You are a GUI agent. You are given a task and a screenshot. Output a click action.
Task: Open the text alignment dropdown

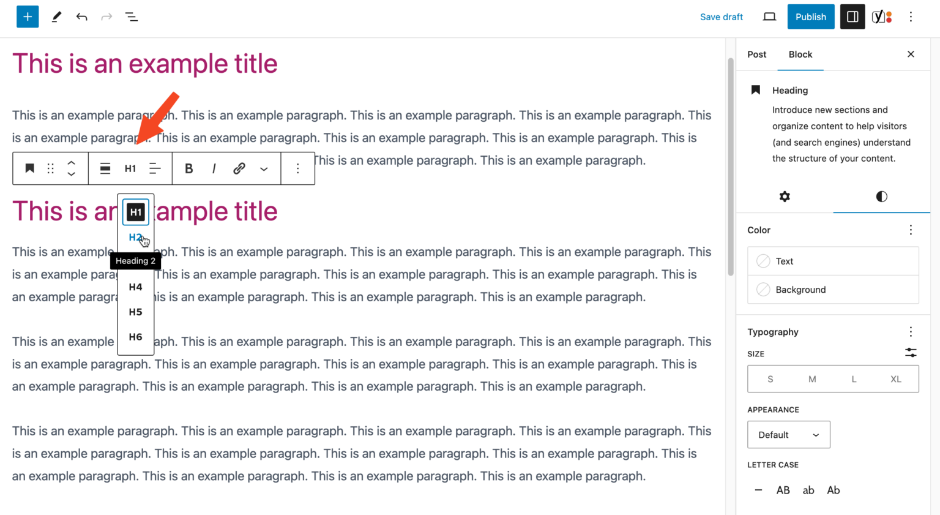pyautogui.click(x=155, y=168)
